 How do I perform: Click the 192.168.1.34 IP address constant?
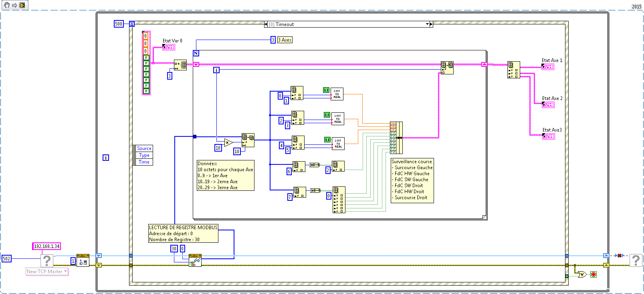pos(46,246)
